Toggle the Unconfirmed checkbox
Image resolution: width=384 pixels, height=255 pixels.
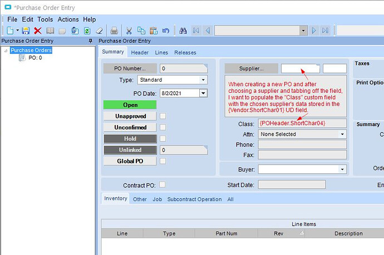pyautogui.click(x=163, y=127)
